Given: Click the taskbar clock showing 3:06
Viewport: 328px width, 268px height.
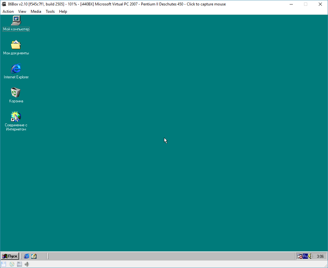Looking at the screenshot, I should (x=320, y=256).
